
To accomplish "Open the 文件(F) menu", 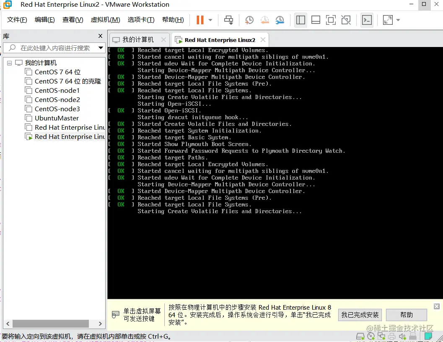I will pyautogui.click(x=17, y=20).
